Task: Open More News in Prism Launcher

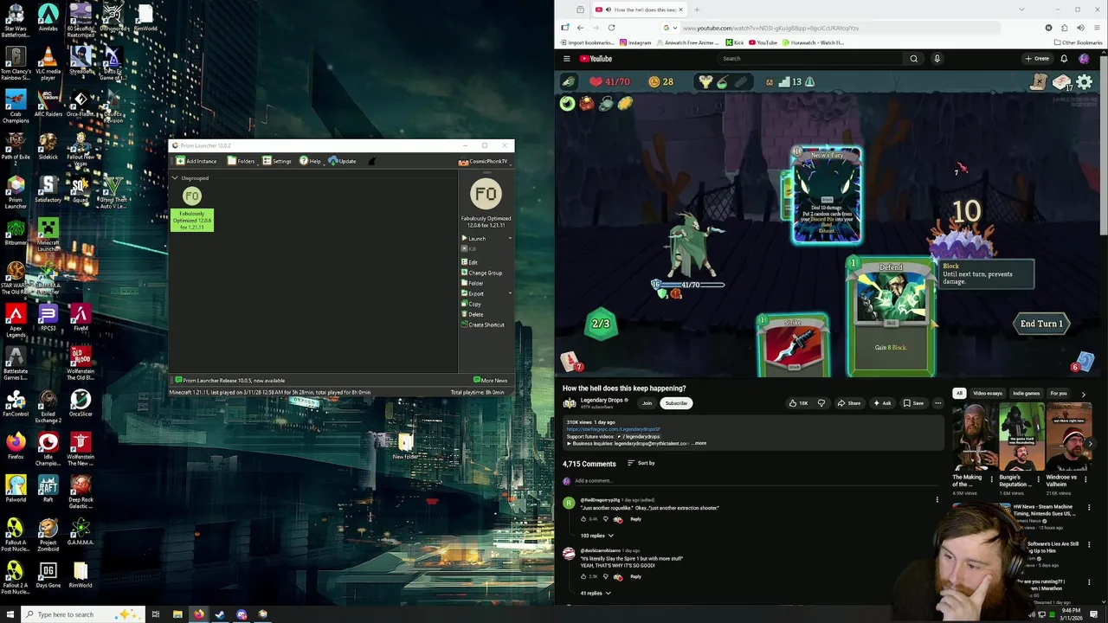Action: (490, 380)
